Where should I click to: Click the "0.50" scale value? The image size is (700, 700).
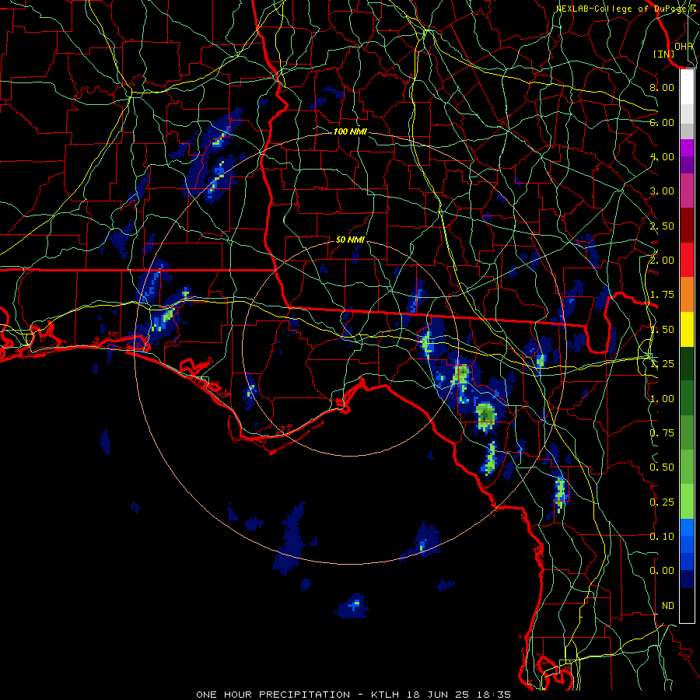[x=662, y=467]
